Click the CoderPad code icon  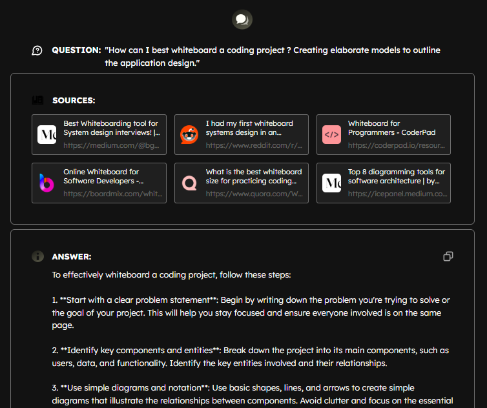[331, 134]
